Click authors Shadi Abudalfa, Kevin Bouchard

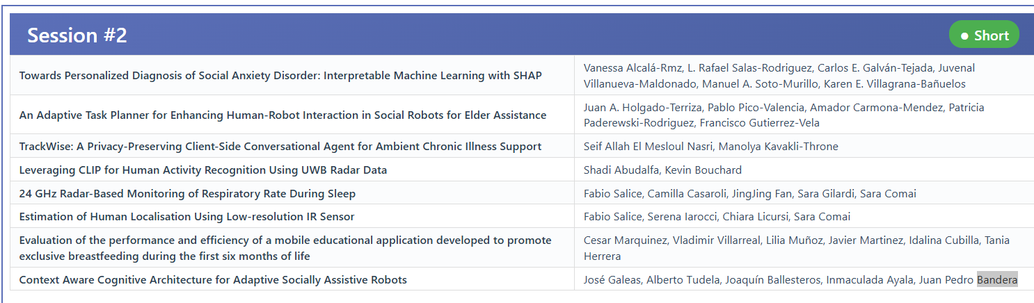click(x=662, y=170)
